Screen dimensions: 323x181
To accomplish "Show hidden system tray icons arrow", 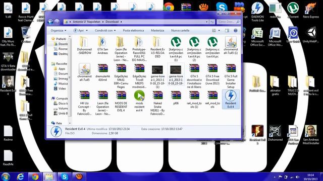I will click(x=275, y=177).
